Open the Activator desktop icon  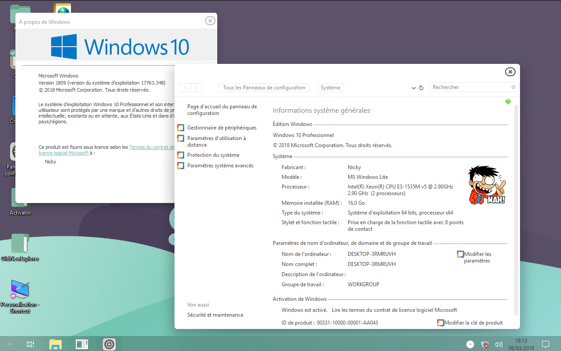[20, 203]
